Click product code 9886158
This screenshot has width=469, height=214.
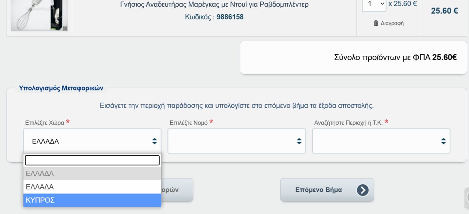[x=230, y=17]
